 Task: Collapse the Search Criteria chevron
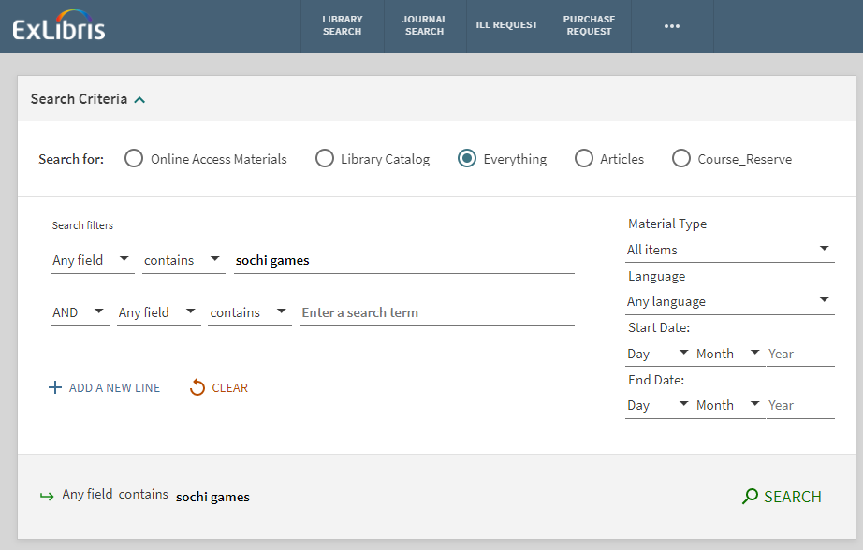pos(139,99)
